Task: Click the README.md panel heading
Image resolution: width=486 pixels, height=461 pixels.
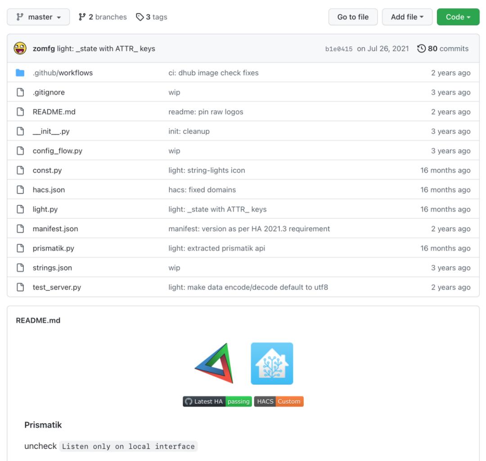Action: (38, 320)
